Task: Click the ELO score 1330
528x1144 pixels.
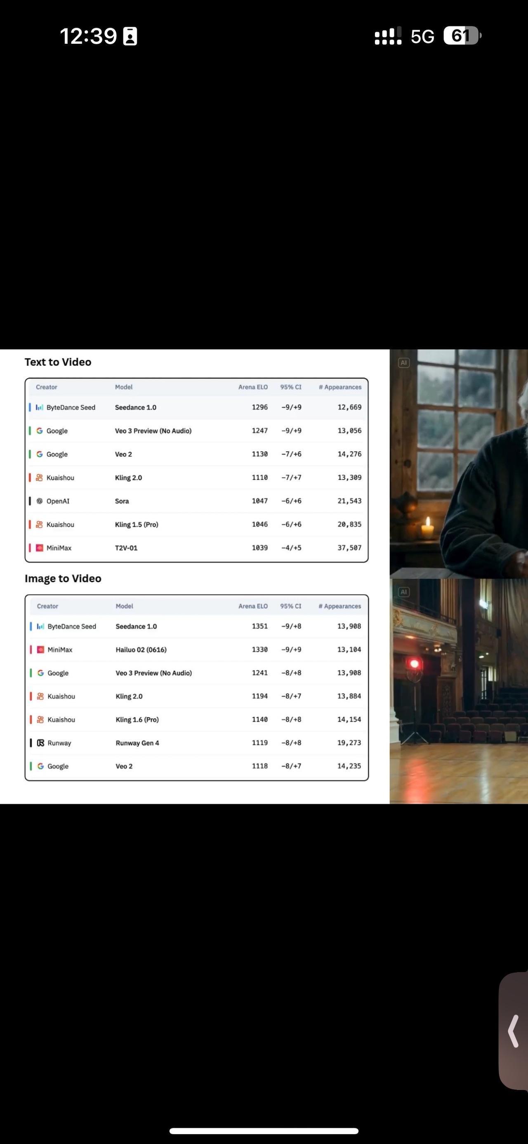Action: 260,650
